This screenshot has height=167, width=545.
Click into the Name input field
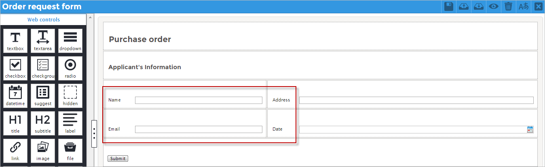point(199,100)
